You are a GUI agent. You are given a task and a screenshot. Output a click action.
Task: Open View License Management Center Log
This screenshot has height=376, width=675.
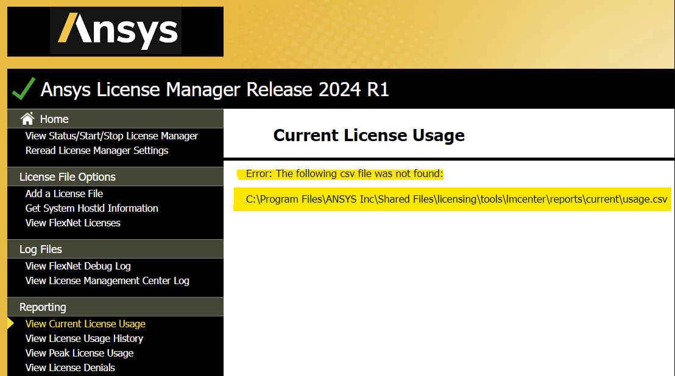click(107, 280)
